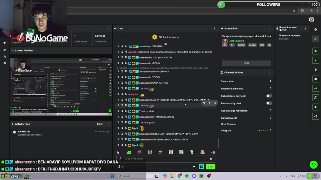Delete the hovered TheJixy message with trash icon

pos(215,103)
